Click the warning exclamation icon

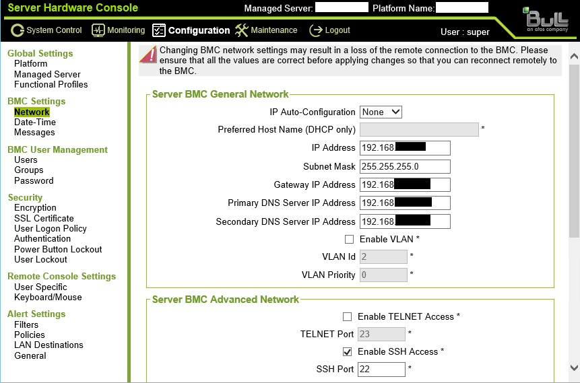(148, 55)
